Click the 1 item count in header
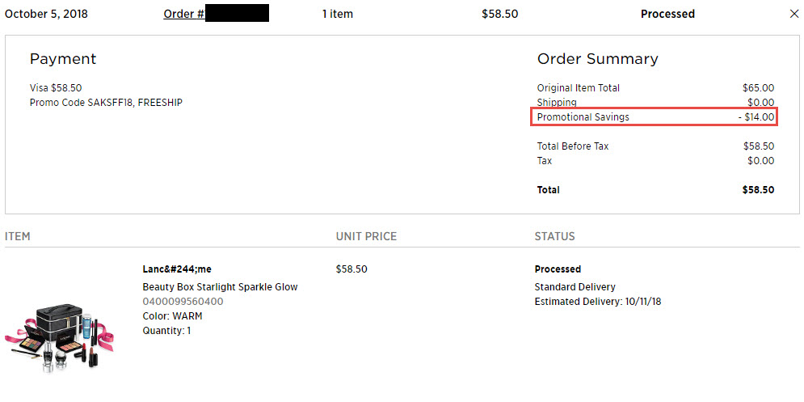Viewport: 804px width, 402px height. click(x=338, y=14)
